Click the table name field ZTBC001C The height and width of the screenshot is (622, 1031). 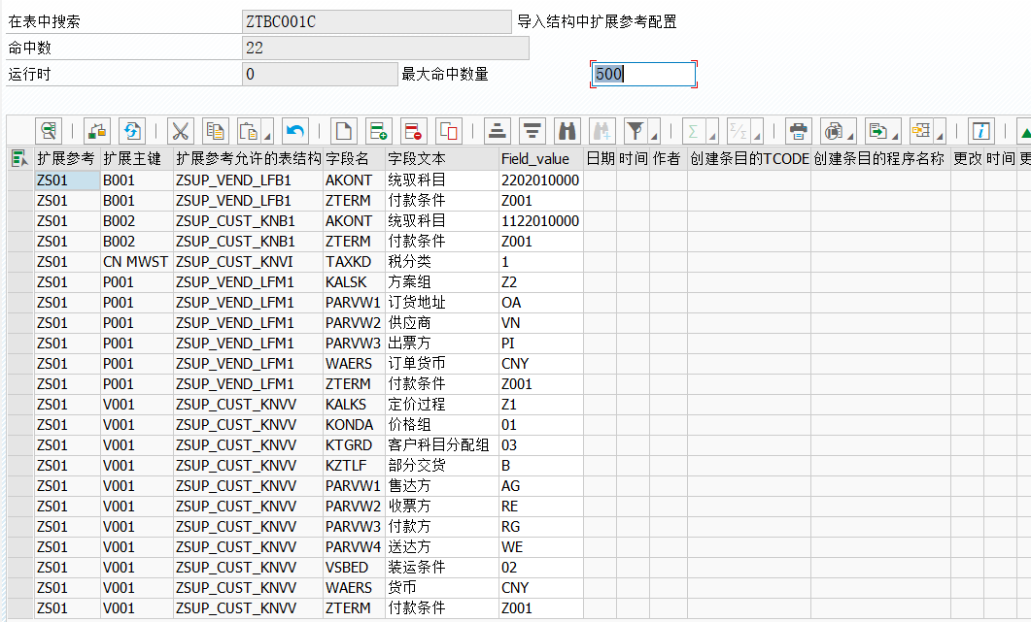pos(376,21)
